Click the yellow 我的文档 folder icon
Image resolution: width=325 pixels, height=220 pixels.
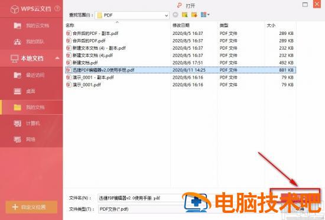click(x=17, y=107)
